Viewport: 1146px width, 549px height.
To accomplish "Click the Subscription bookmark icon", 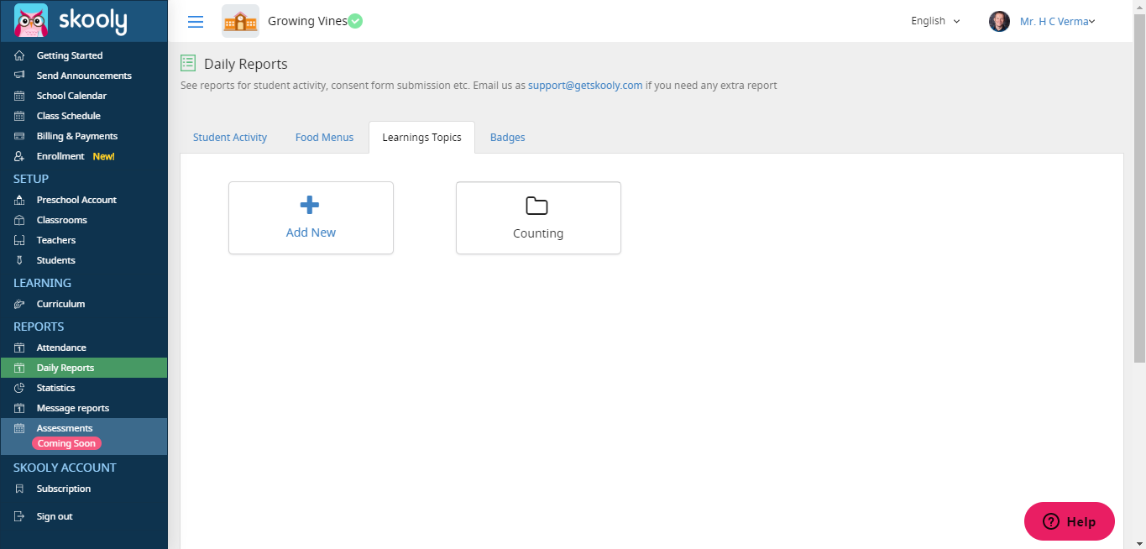I will (x=19, y=489).
